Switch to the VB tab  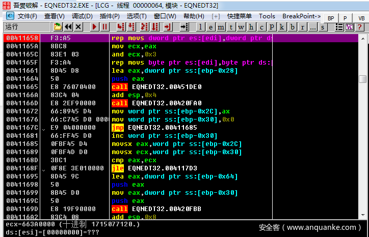361,18
